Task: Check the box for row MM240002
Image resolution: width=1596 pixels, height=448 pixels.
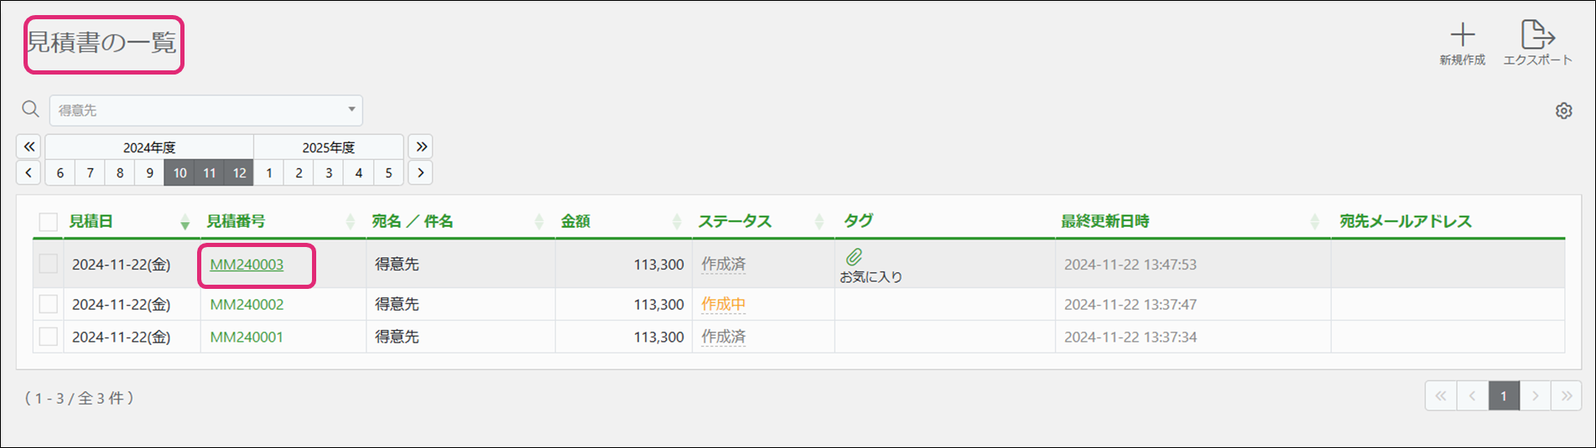Action: click(49, 304)
